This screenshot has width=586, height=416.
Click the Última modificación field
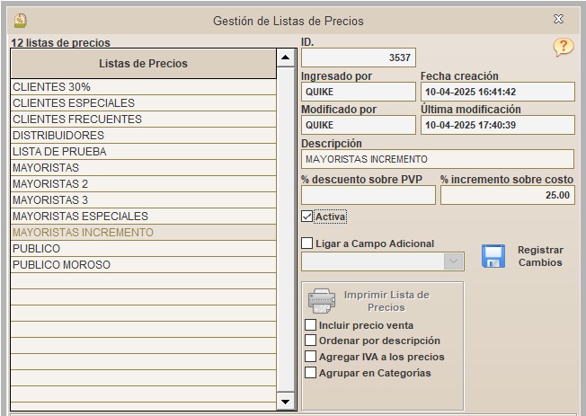[498, 125]
